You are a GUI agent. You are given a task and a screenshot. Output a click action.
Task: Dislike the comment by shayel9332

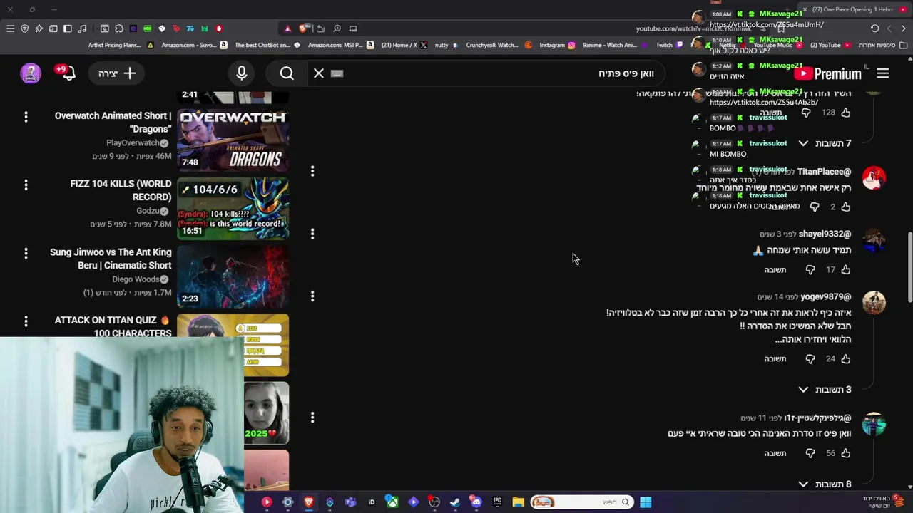point(810,270)
